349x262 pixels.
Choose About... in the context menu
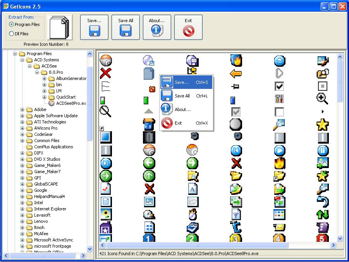pyautogui.click(x=186, y=109)
